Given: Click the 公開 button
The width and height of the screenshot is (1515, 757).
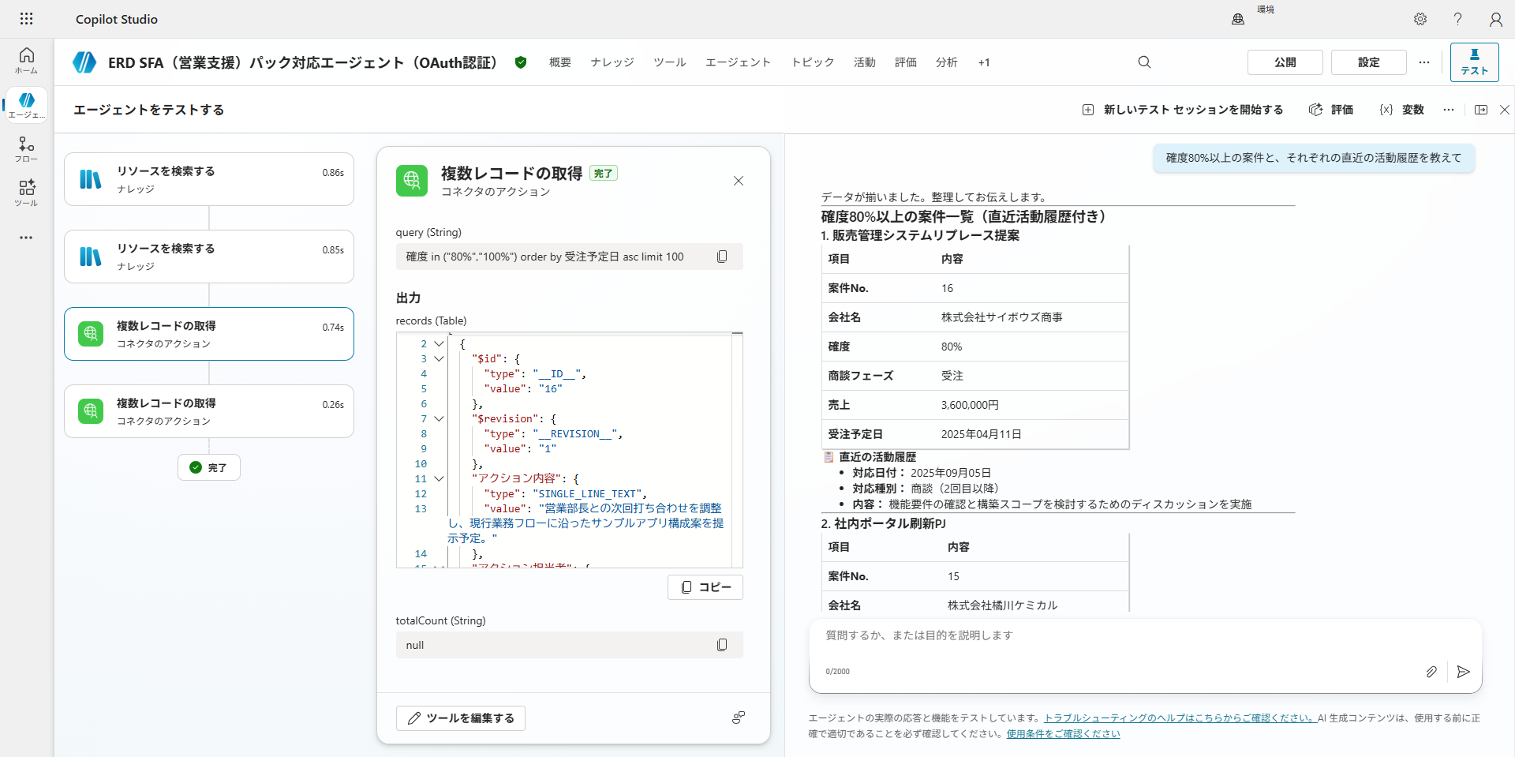Looking at the screenshot, I should (x=1285, y=62).
